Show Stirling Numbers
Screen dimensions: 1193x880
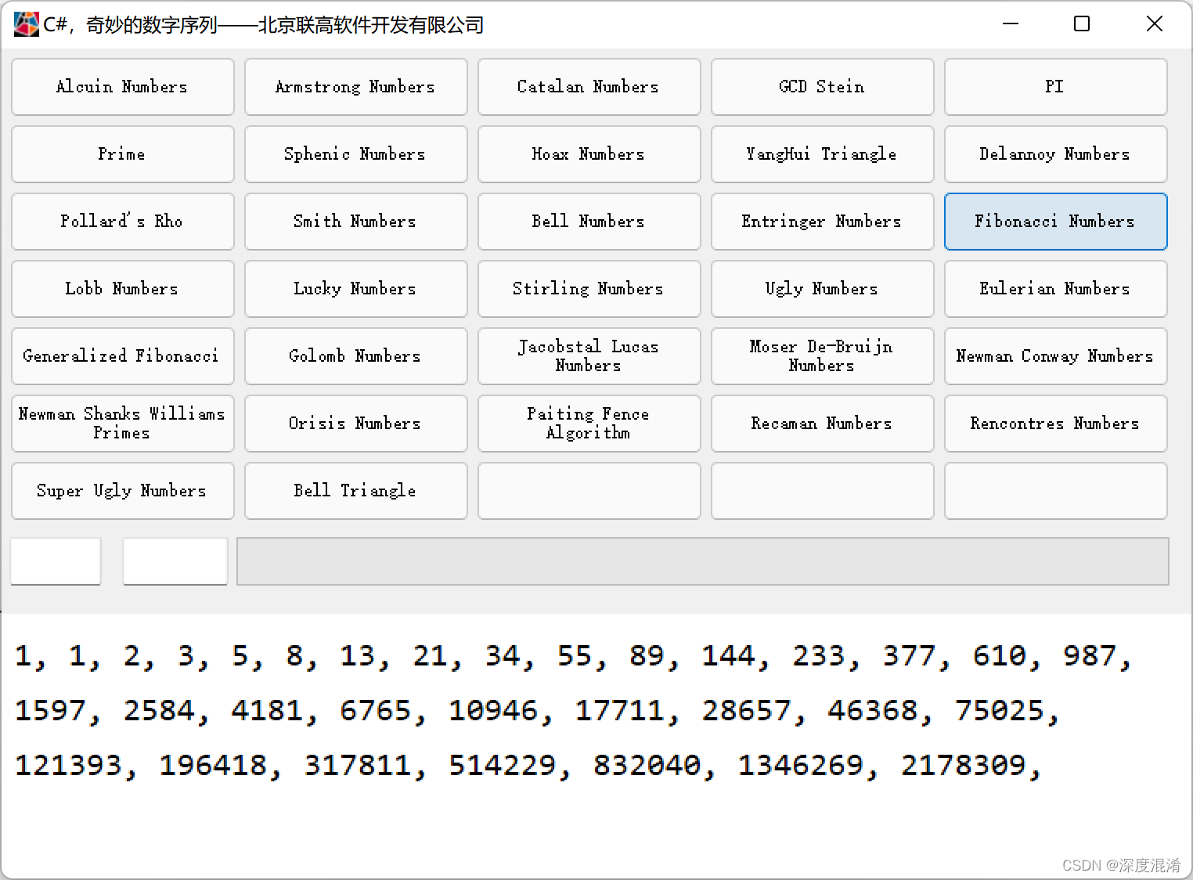click(589, 289)
